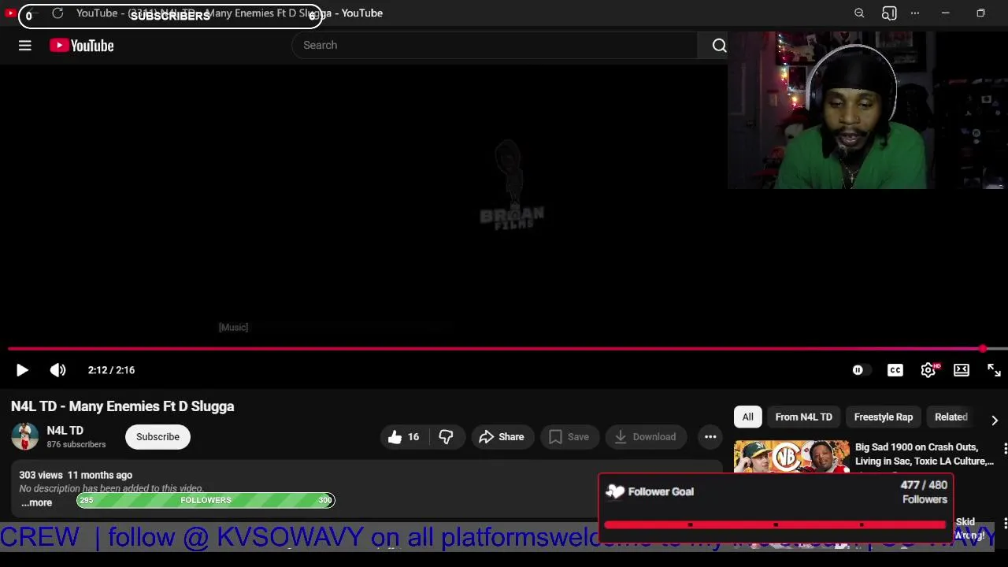Open Big Sad 1900 on Crash Outs title
1008x567 pixels.
pos(924,454)
